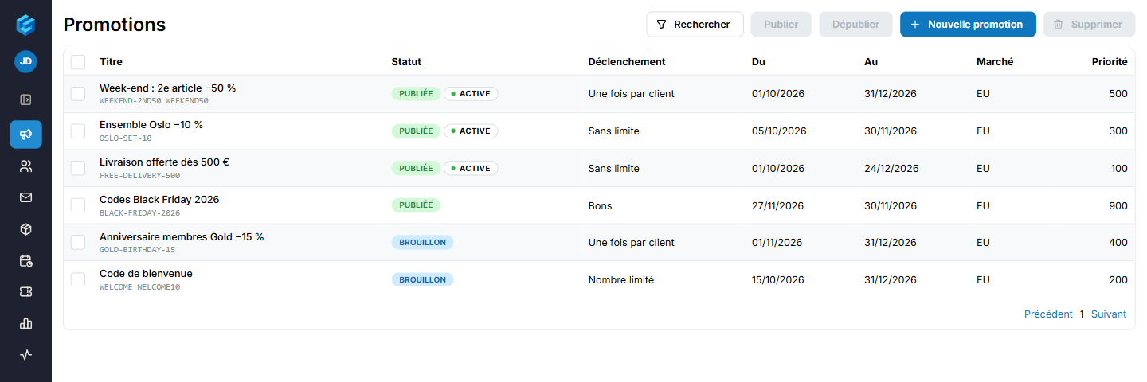Screen dimensions: 1147x382
Task: Sort by the Déclenchement column header
Action: 627,62
